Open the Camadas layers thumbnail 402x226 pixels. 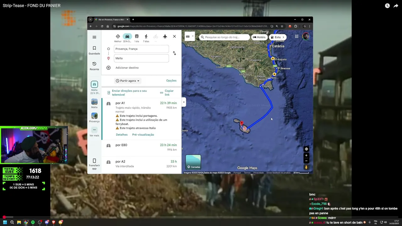(193, 162)
